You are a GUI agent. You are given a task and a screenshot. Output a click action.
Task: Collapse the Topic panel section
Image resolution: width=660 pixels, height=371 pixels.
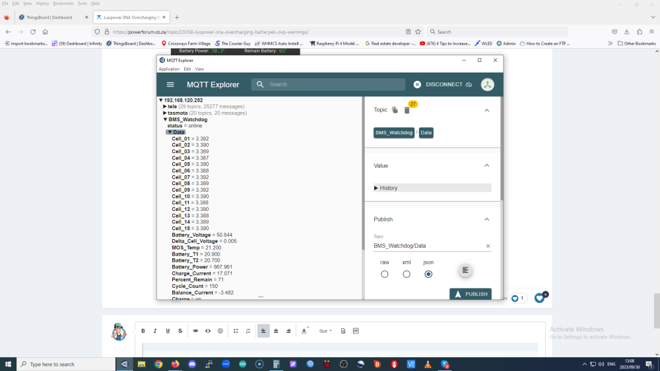point(486,110)
